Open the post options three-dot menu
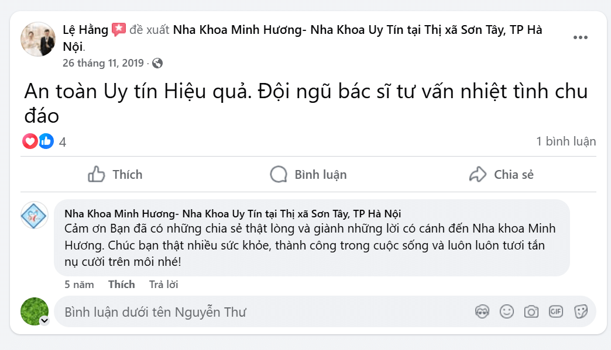 tap(581, 37)
